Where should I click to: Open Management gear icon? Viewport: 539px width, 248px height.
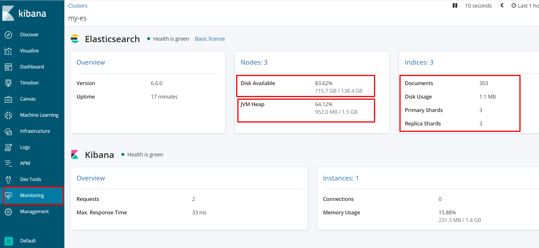pyautogui.click(x=8, y=212)
